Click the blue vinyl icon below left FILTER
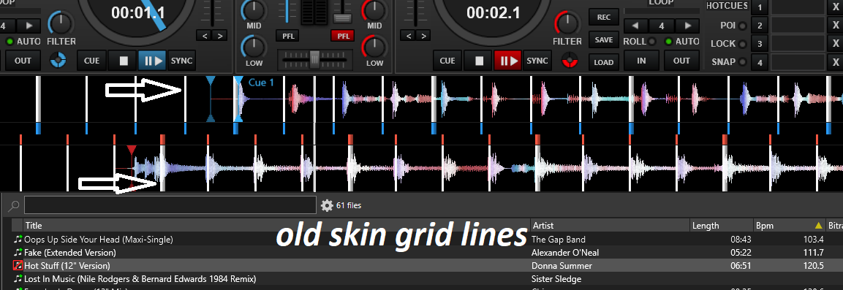 click(58, 60)
